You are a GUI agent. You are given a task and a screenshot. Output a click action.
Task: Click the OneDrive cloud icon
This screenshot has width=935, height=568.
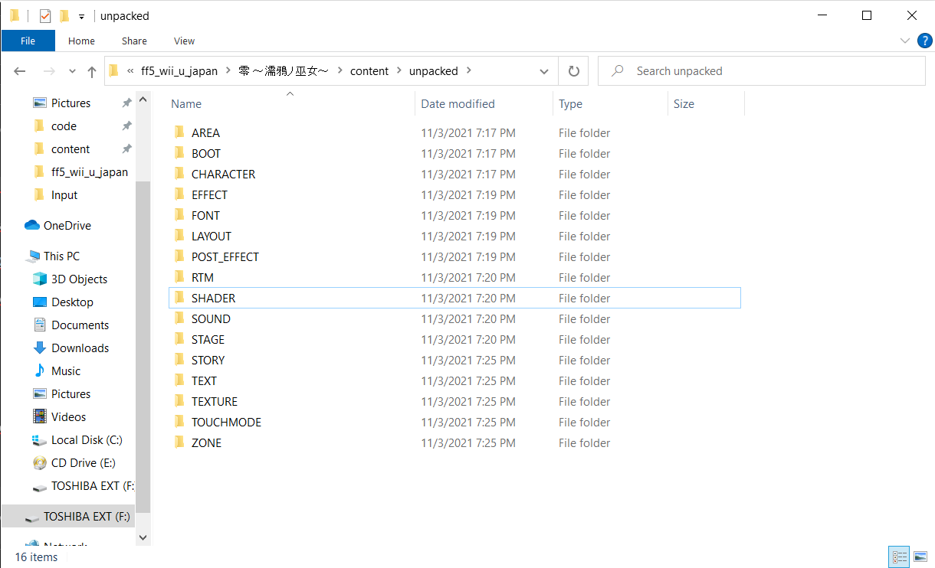(32, 225)
